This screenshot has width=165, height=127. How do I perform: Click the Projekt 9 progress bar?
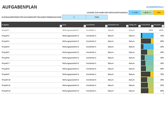click(x=147, y=74)
